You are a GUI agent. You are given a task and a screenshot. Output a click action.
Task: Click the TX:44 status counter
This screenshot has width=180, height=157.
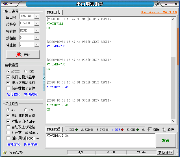(x=141, y=152)
